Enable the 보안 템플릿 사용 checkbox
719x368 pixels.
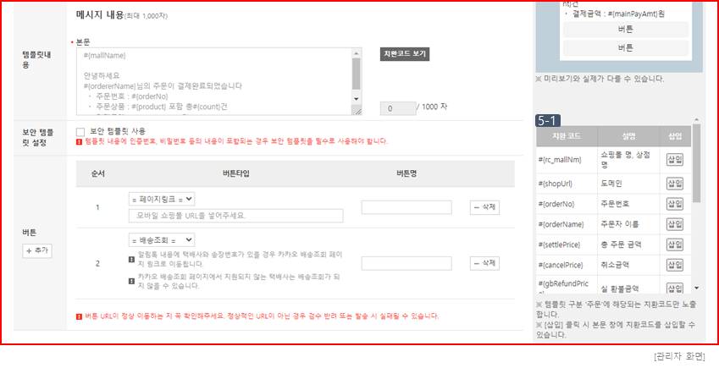pyautogui.click(x=80, y=131)
